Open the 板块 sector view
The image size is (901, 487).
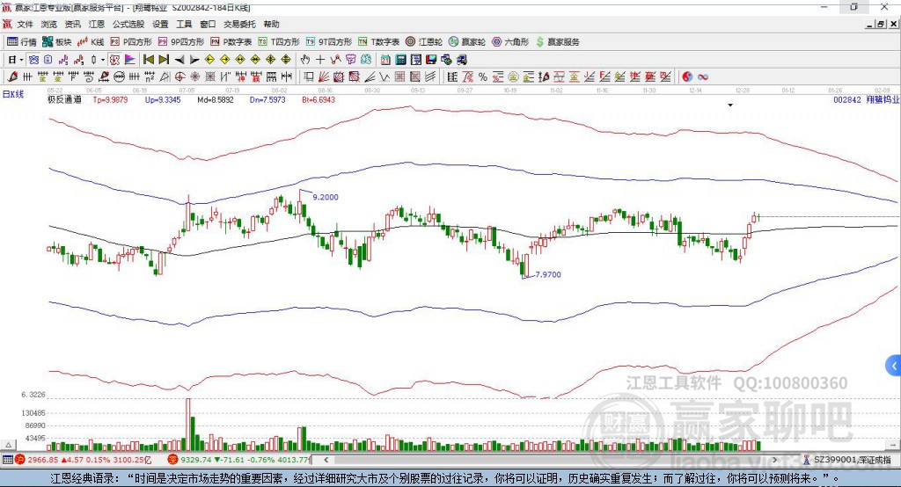(57, 42)
